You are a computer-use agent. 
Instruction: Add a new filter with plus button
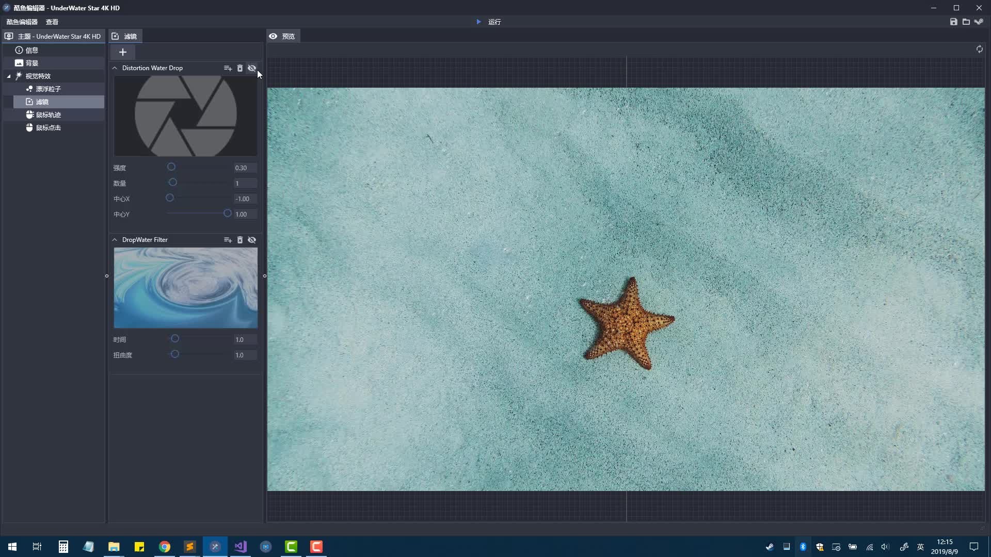[x=122, y=52]
